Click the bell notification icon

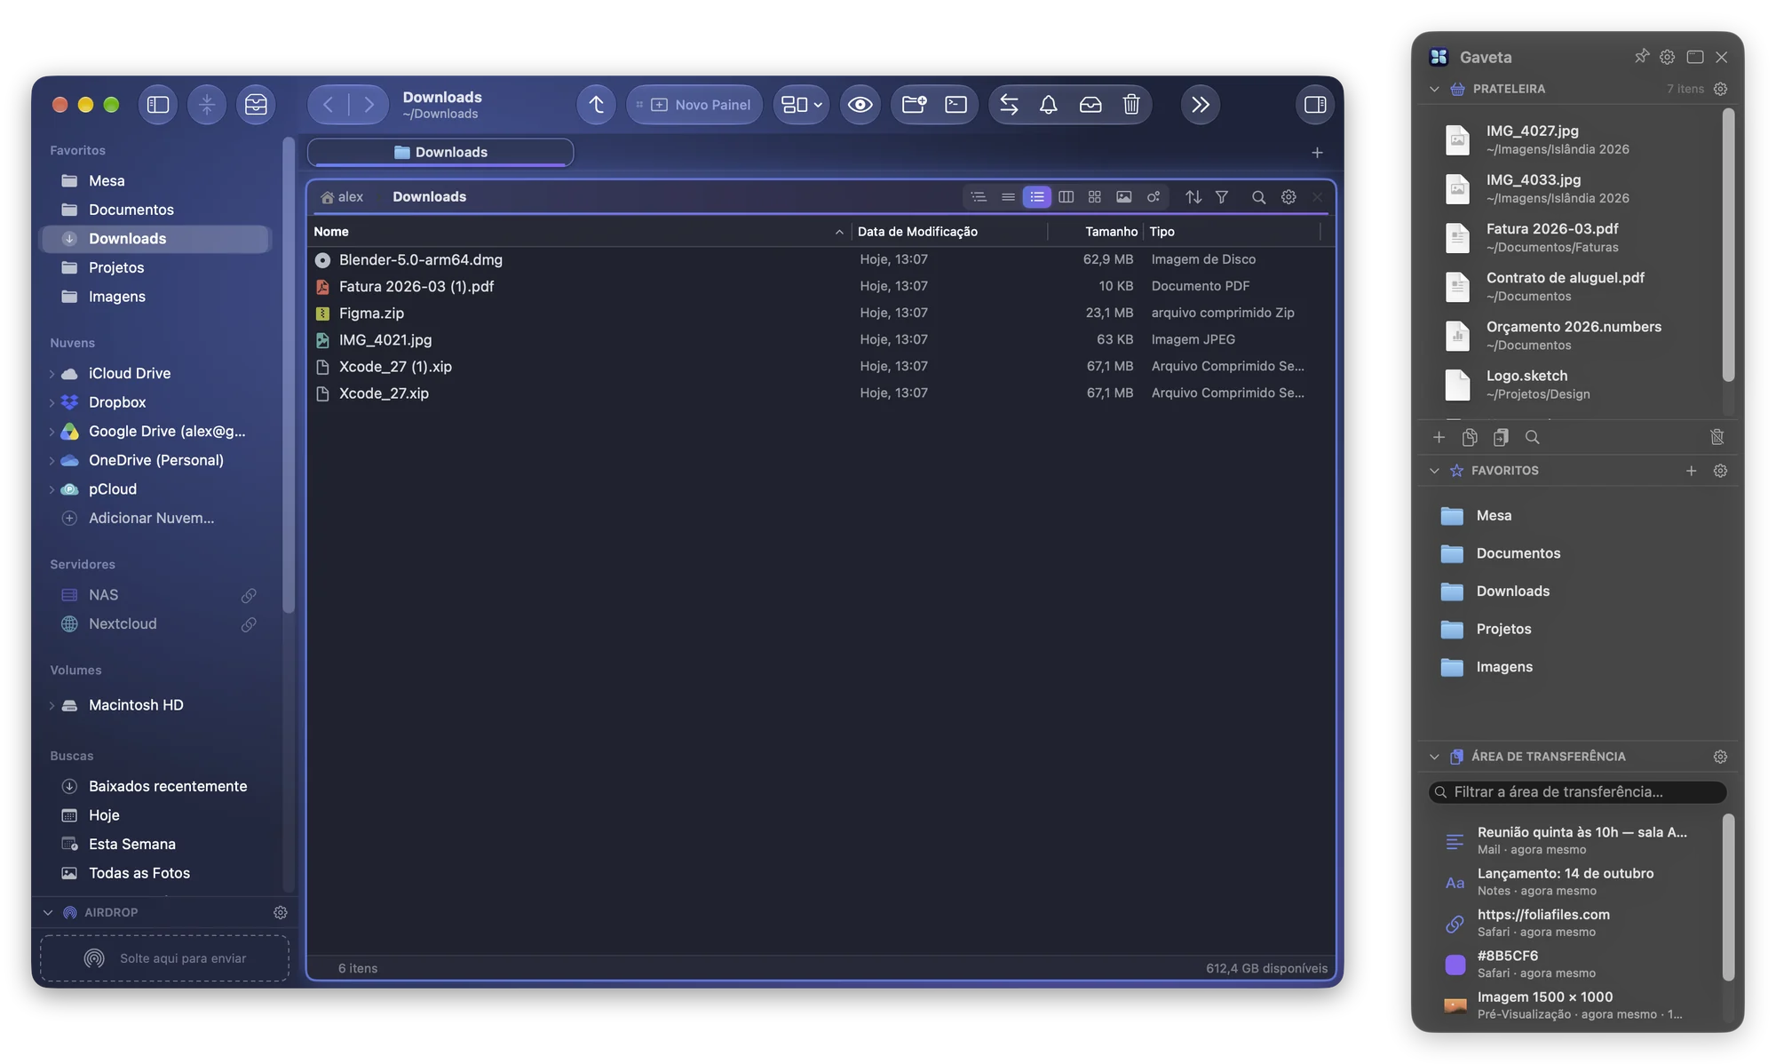coord(1048,105)
